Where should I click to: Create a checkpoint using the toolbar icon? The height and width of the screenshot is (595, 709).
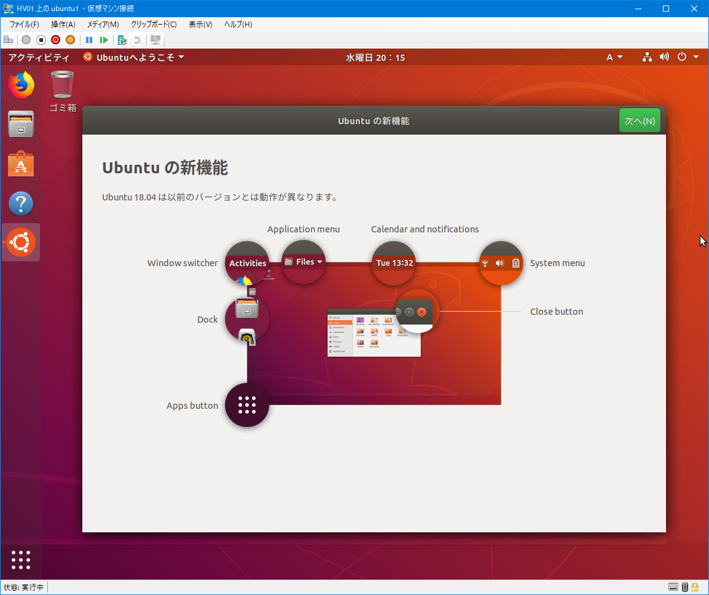pyautogui.click(x=122, y=40)
